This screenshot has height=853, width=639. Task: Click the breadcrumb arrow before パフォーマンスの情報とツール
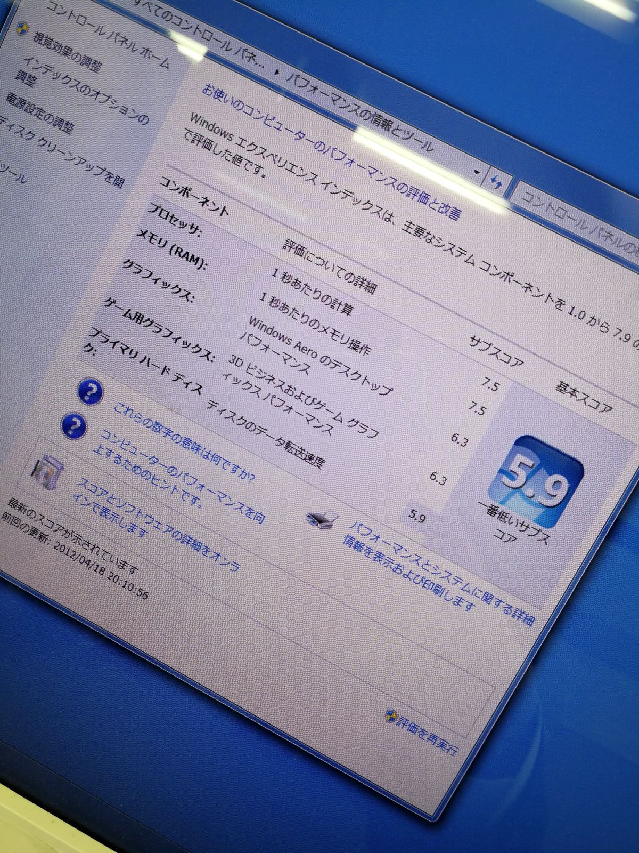pos(276,72)
